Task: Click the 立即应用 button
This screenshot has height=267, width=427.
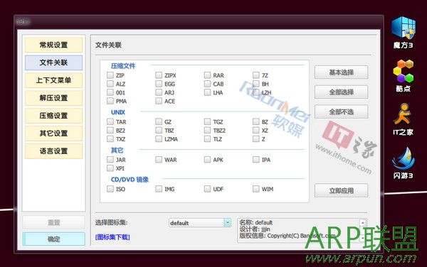Action: (x=341, y=190)
